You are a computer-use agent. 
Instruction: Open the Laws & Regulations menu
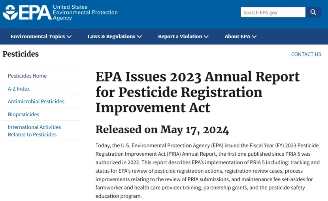(x=111, y=37)
